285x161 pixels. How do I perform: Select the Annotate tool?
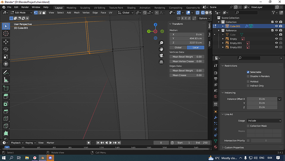6,72
